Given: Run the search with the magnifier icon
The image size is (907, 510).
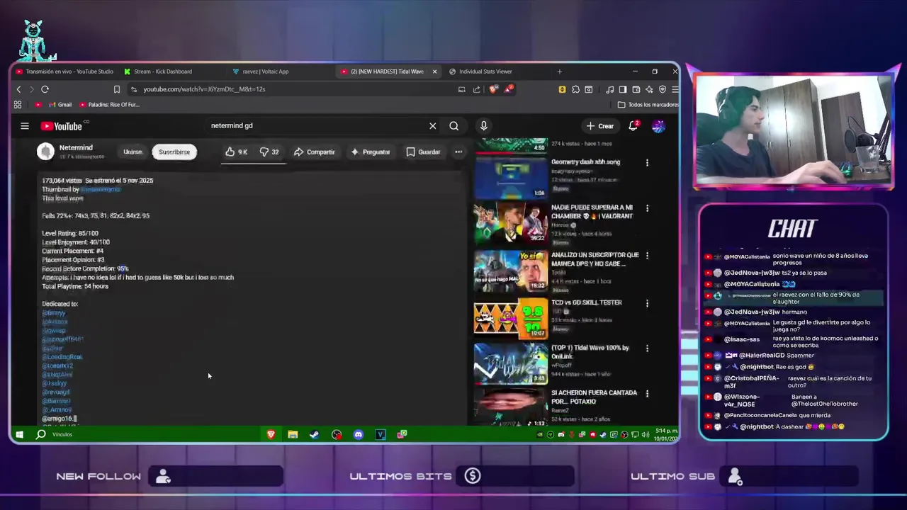Looking at the screenshot, I should click(453, 126).
